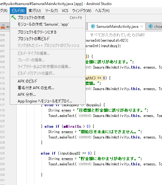Open the ビルド(B) menu
The height and width of the screenshot is (185, 162).
[x=18, y=11]
